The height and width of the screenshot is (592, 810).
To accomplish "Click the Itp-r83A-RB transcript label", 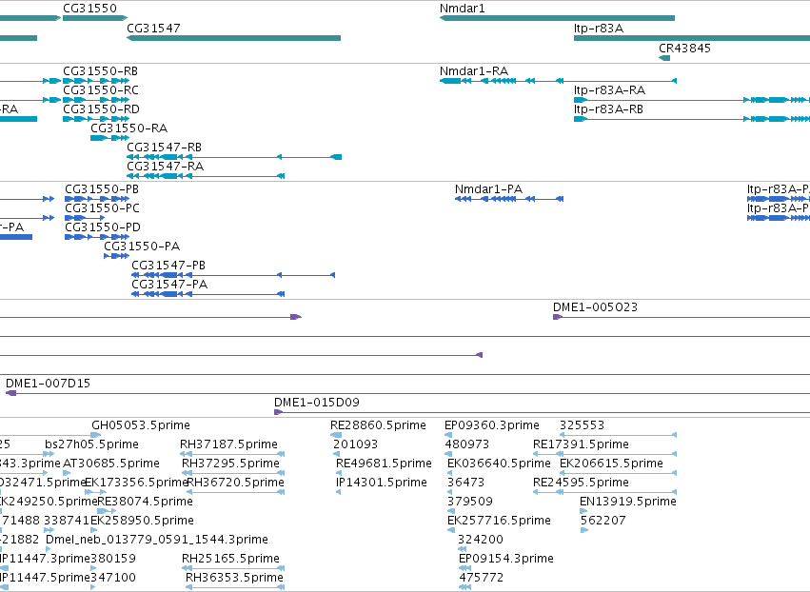I will 608,109.
